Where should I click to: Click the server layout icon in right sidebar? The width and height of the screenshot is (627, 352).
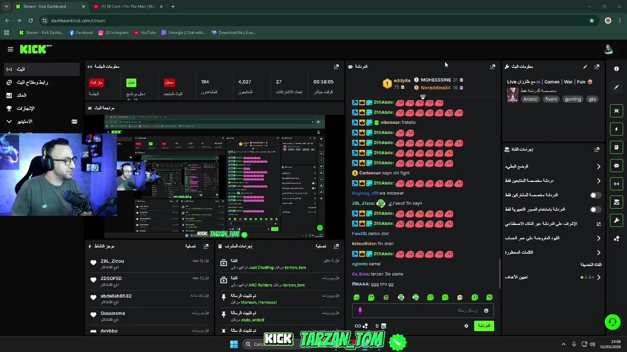617,202
